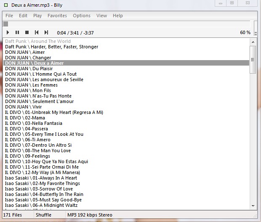Viewport: 261px width, 222px height.
Task: Open the View menu
Action: click(101, 16)
